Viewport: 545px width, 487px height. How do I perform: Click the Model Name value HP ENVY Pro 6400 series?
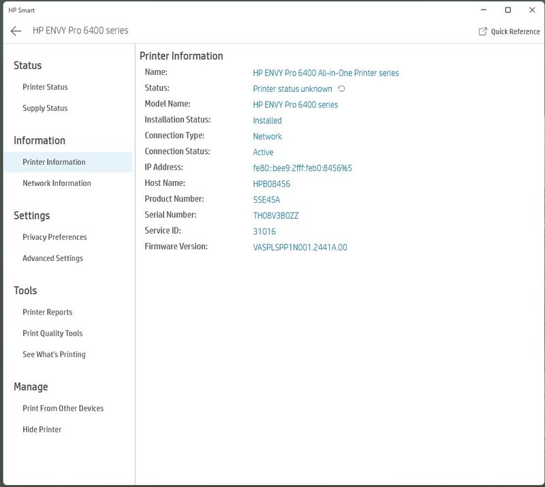[x=296, y=105]
